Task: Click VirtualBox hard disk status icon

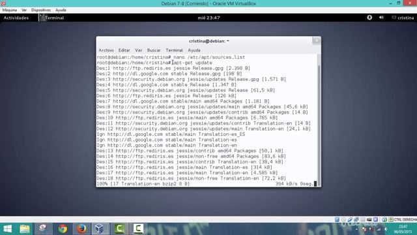Action: click(x=337, y=219)
